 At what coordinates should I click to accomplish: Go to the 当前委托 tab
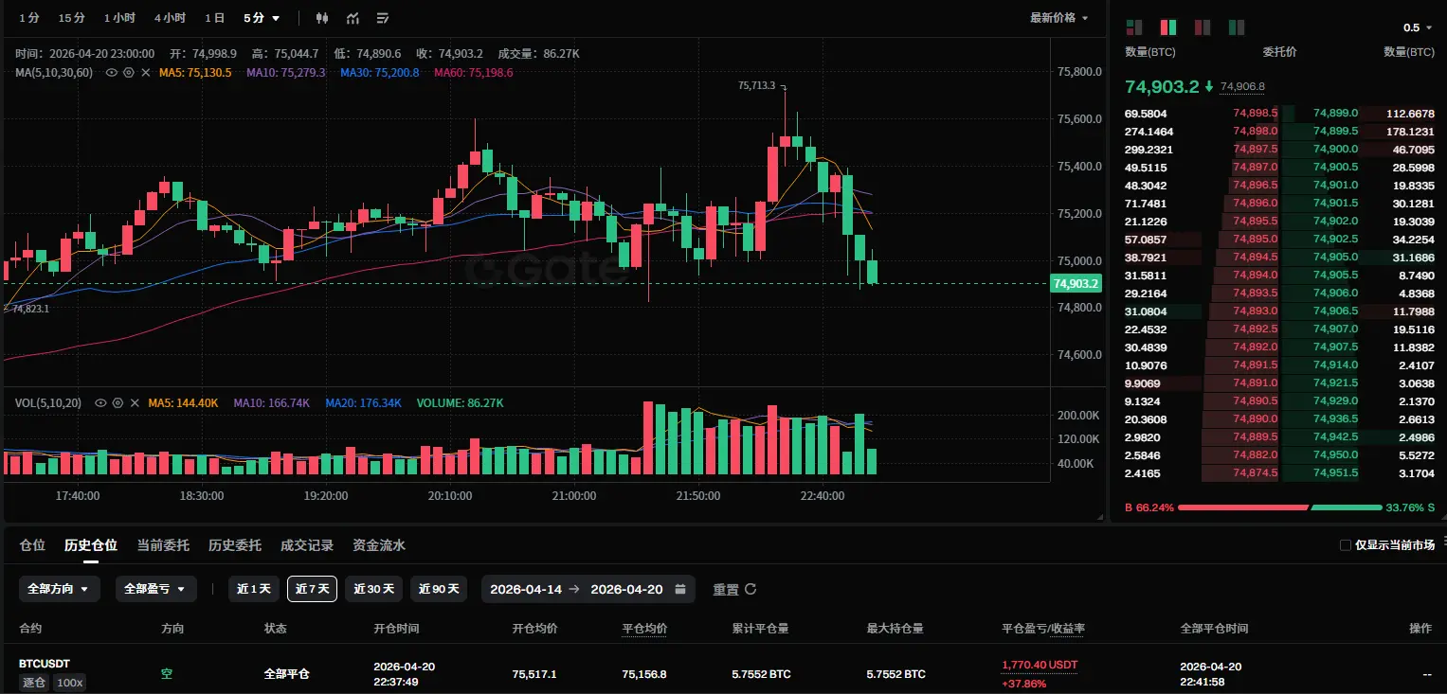click(x=163, y=545)
